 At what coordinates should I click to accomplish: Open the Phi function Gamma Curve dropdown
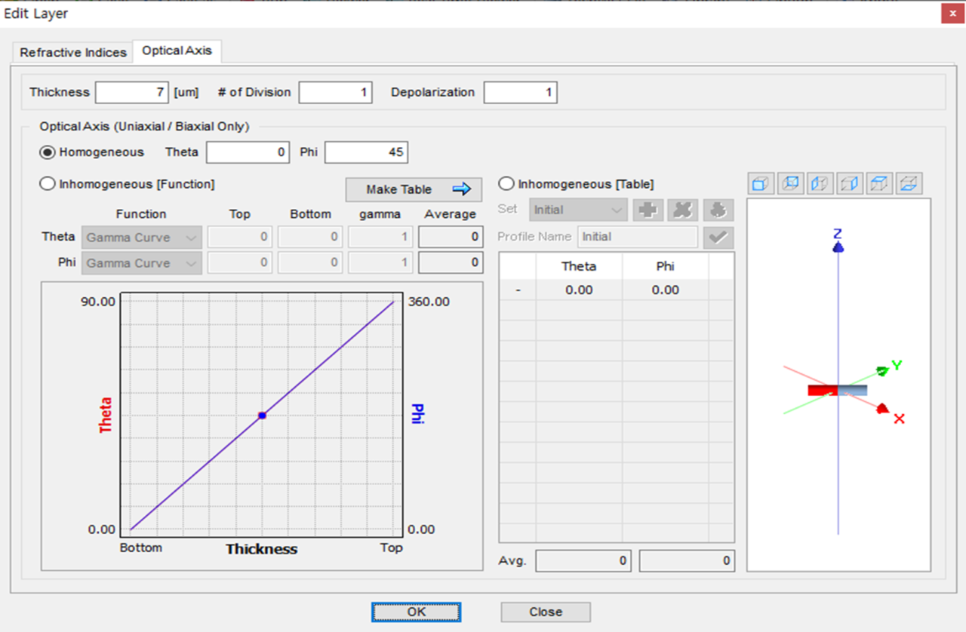pos(141,263)
